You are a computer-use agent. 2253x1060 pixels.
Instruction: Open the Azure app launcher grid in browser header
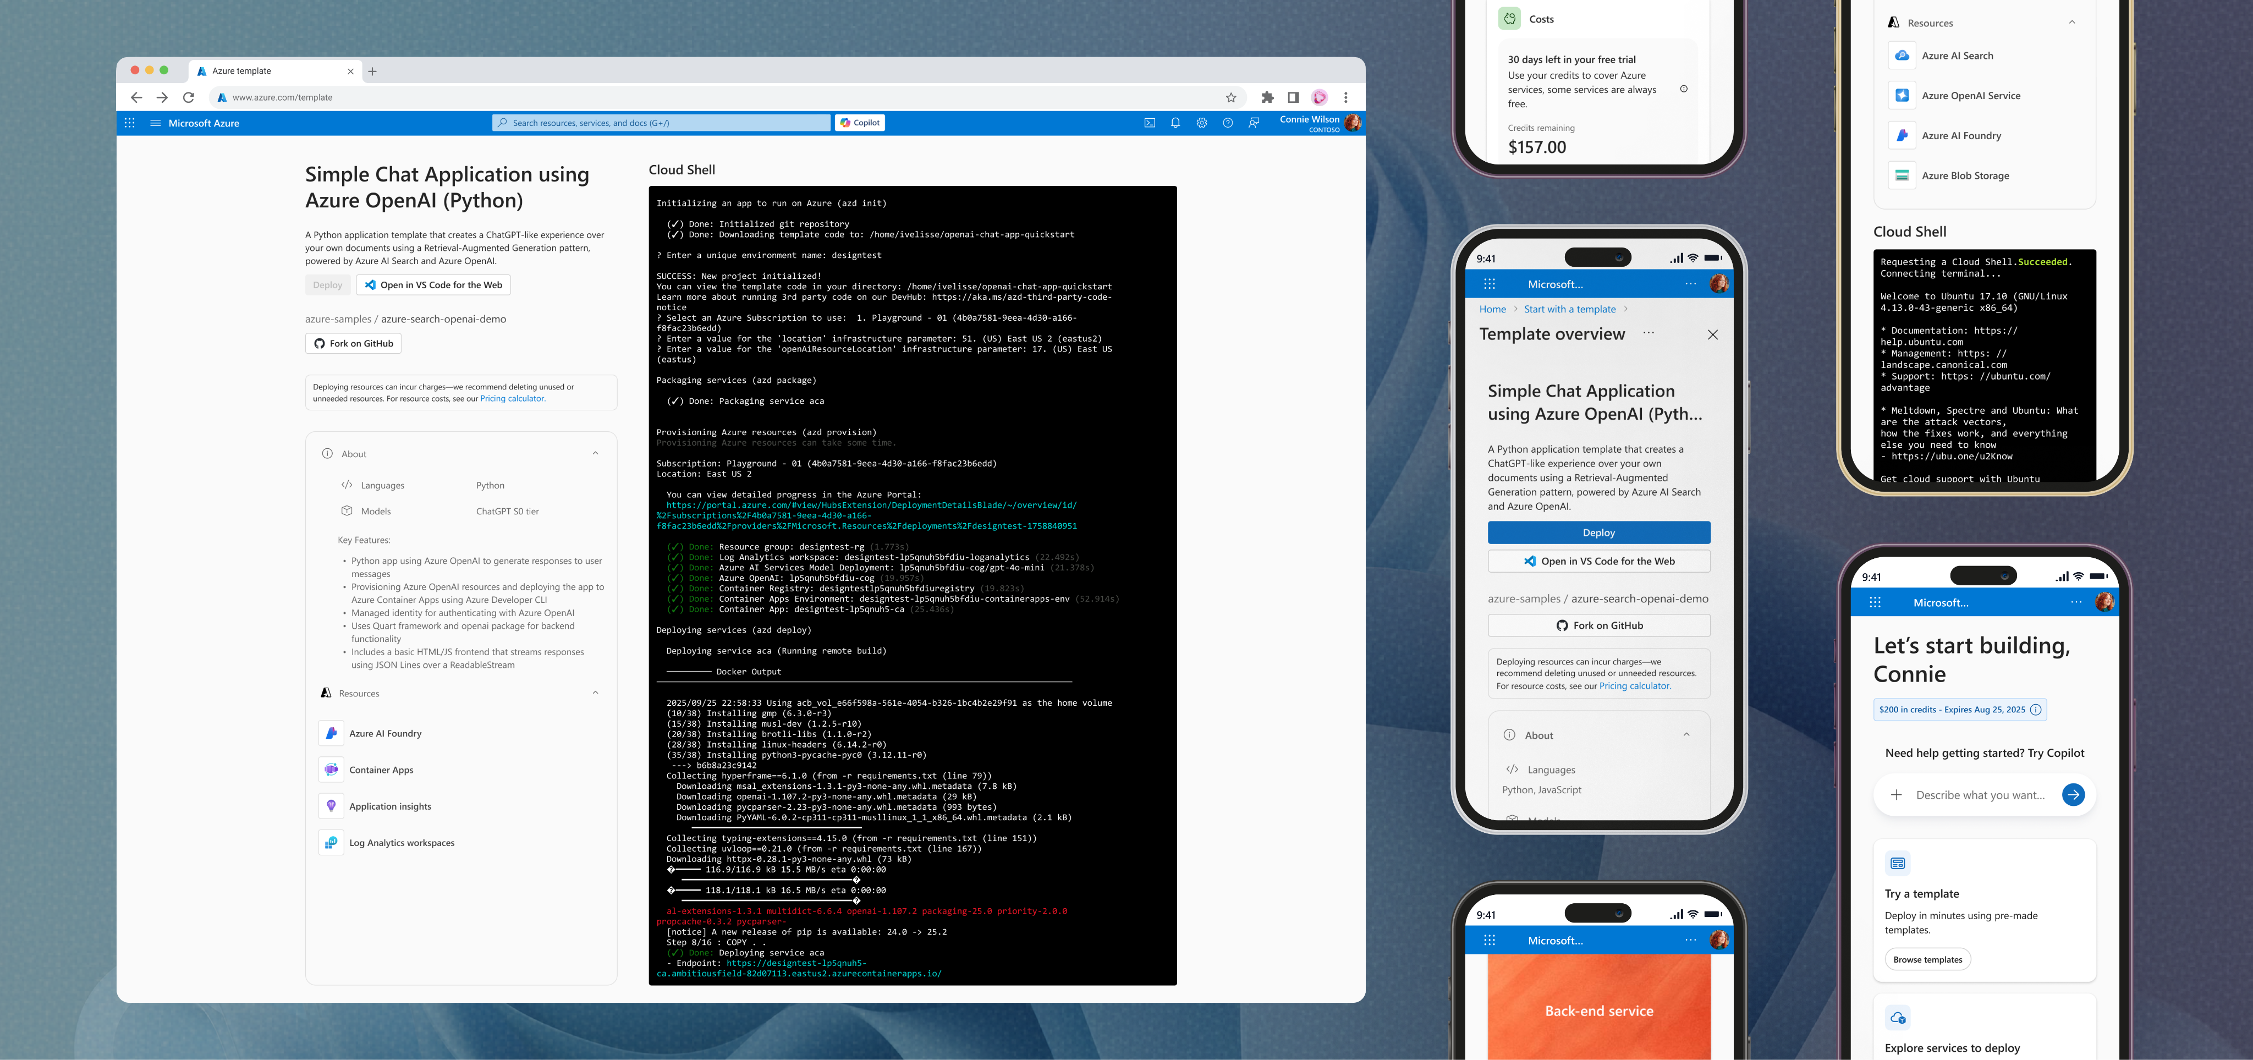[x=129, y=123]
